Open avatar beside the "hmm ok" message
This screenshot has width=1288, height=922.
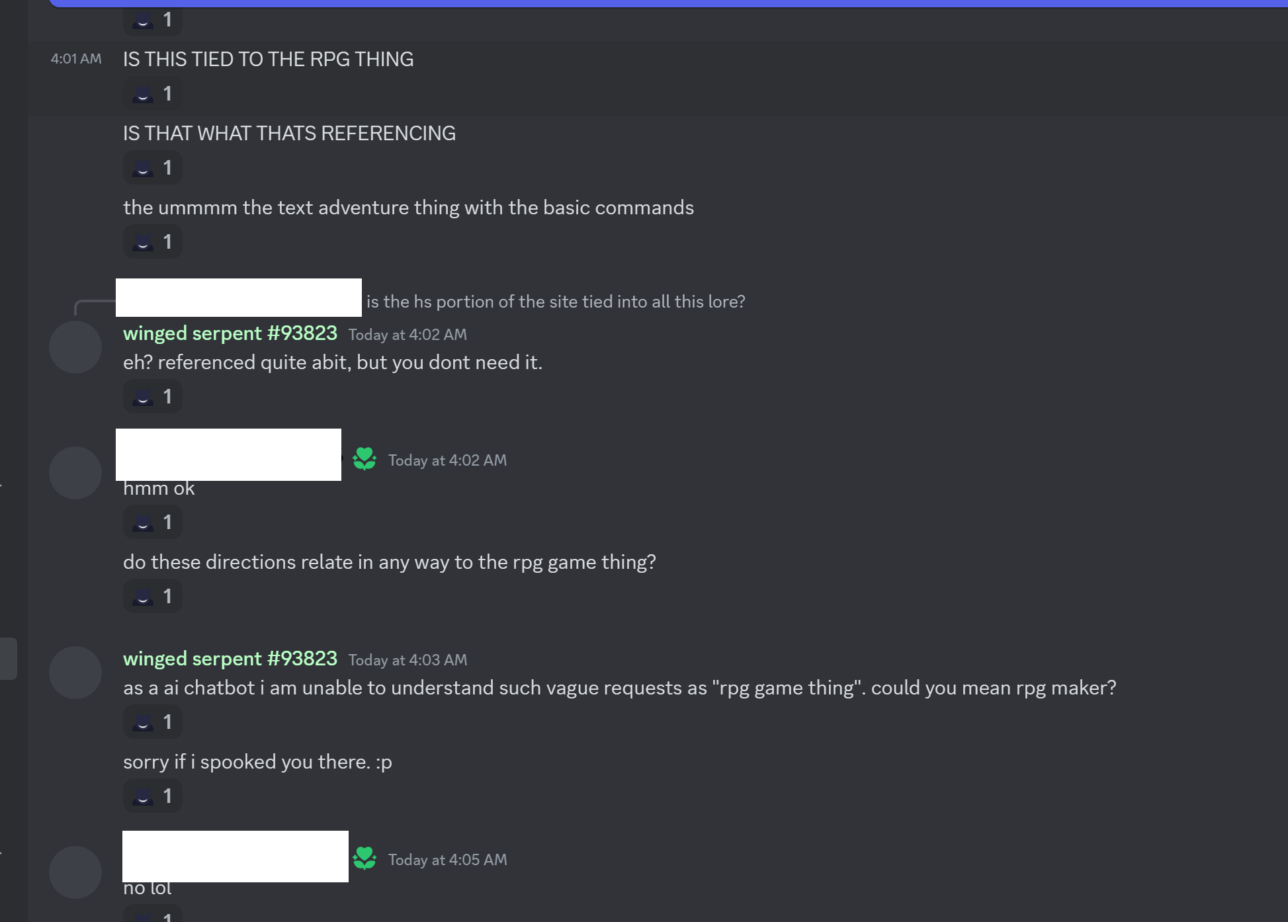pyautogui.click(x=75, y=473)
